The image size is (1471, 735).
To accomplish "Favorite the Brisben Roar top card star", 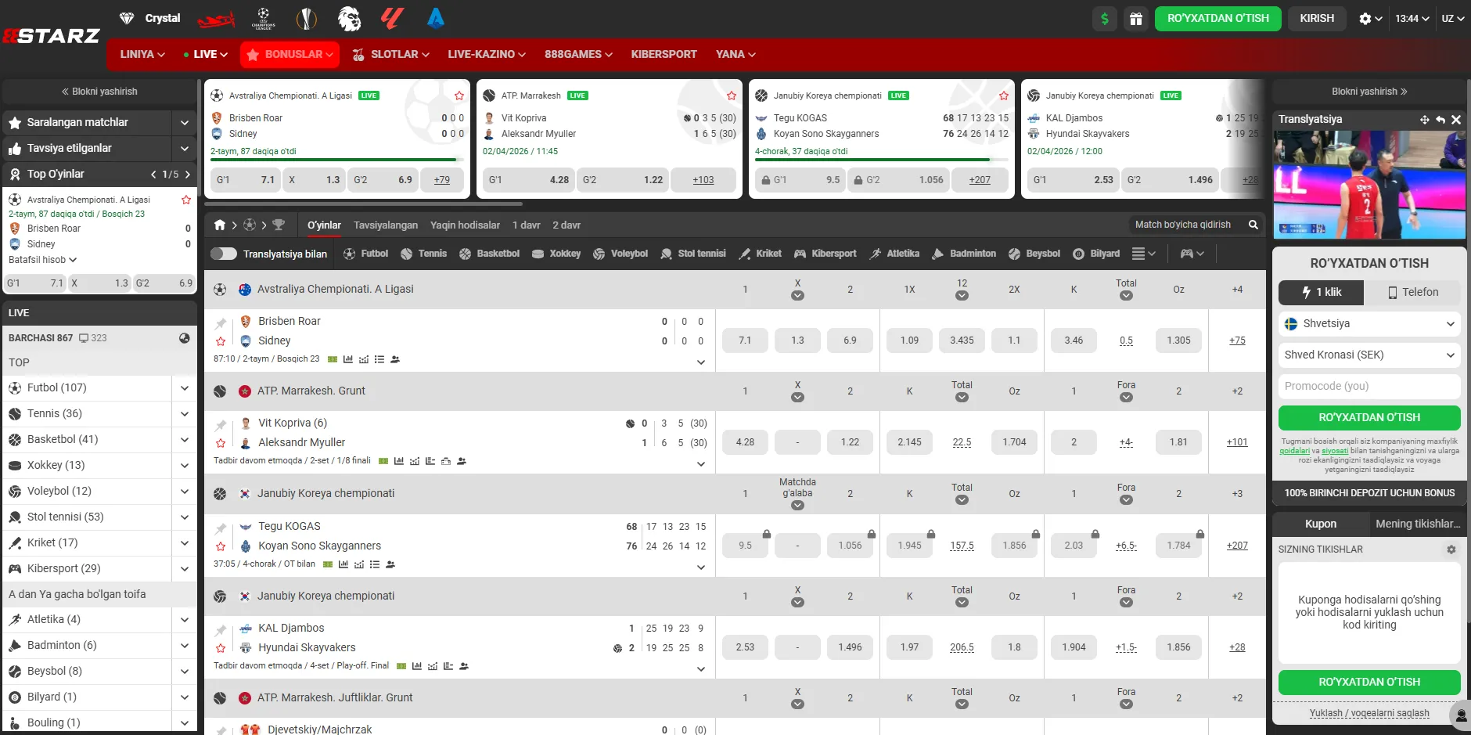I will point(459,95).
